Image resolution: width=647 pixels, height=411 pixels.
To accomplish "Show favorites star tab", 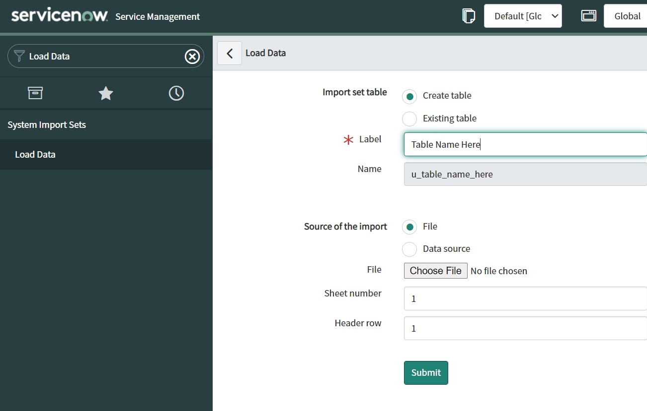I will (x=106, y=93).
